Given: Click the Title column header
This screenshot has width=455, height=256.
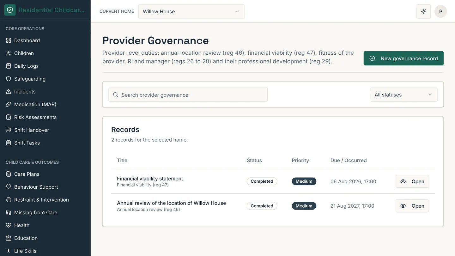Looking at the screenshot, I should [122, 160].
